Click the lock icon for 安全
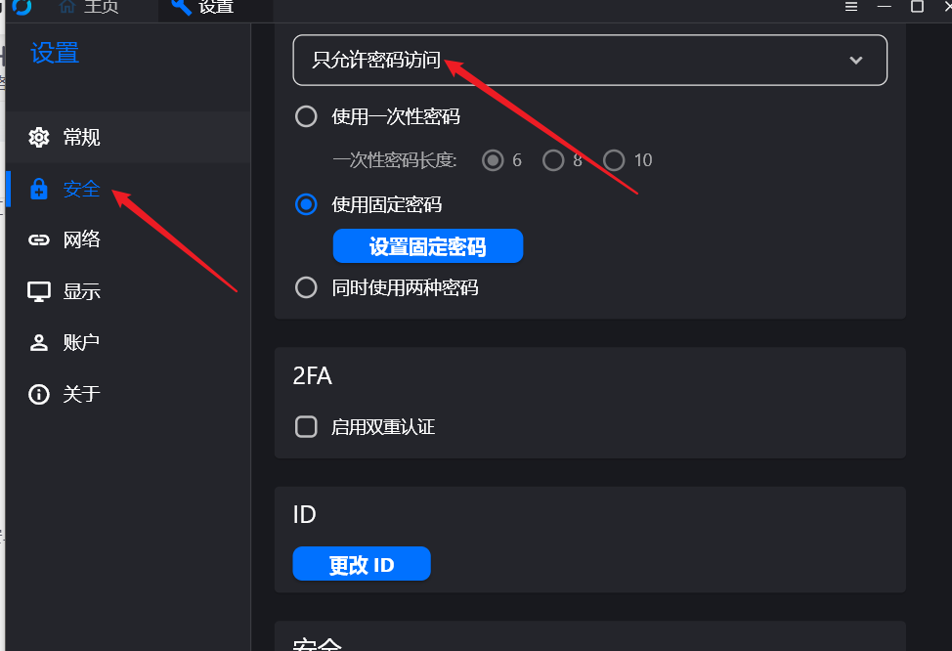The width and height of the screenshot is (952, 651). tap(39, 189)
